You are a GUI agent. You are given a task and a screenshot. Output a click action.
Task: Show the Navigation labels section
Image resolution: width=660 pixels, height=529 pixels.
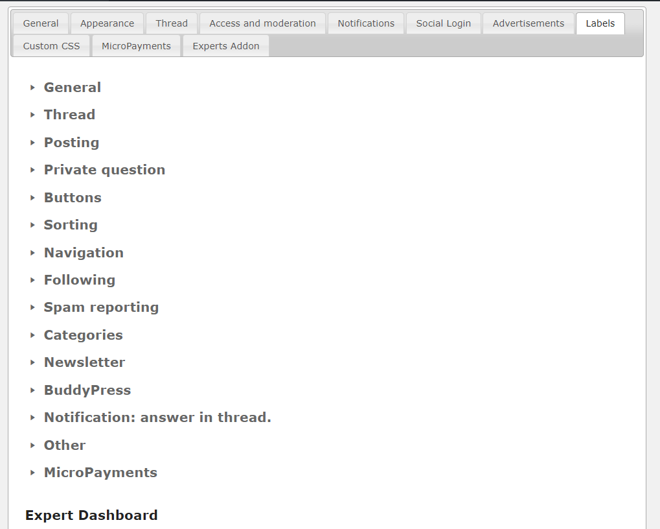[84, 253]
